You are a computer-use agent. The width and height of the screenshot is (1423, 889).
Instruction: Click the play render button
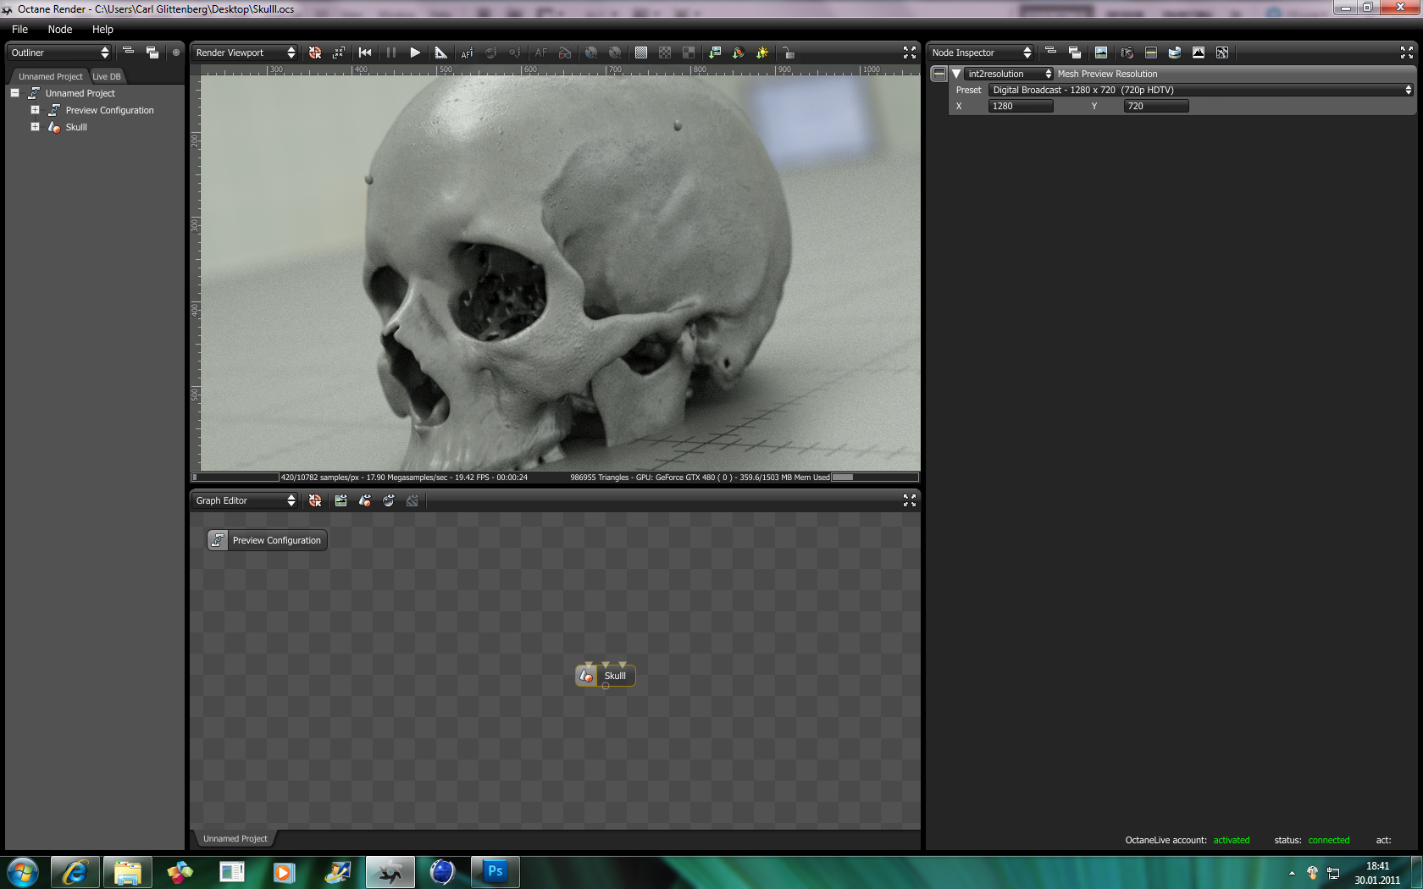(415, 52)
